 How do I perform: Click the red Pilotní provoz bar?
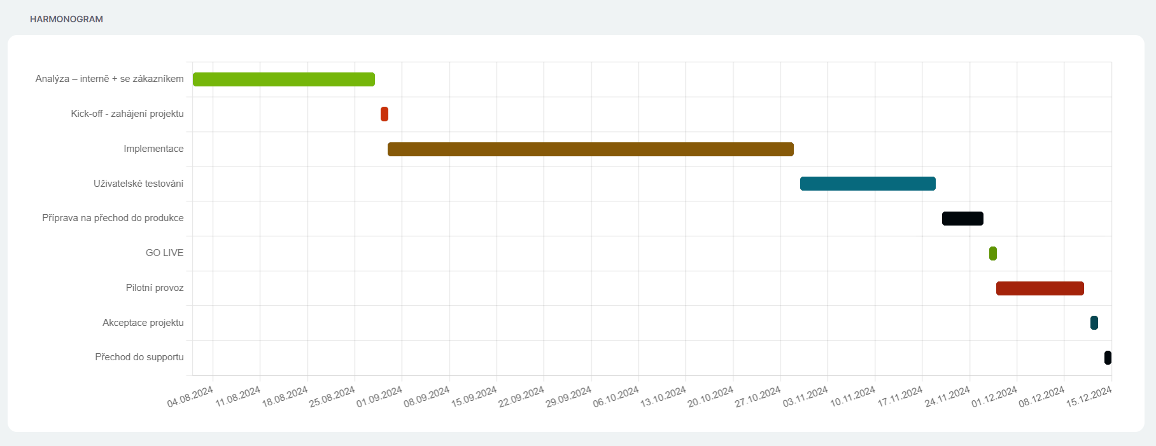coord(1040,288)
